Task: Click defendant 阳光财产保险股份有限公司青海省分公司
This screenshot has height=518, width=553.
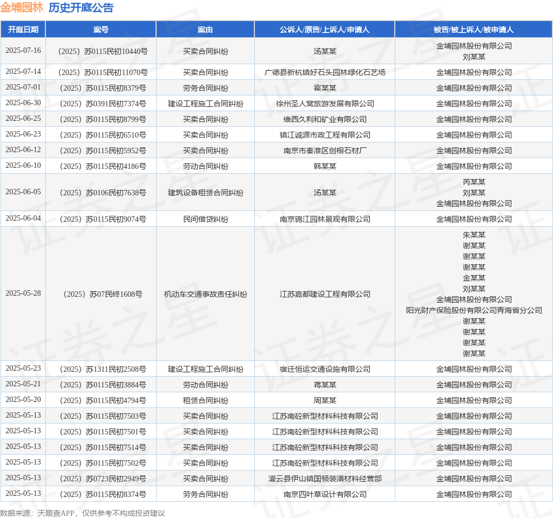Action: click(474, 310)
